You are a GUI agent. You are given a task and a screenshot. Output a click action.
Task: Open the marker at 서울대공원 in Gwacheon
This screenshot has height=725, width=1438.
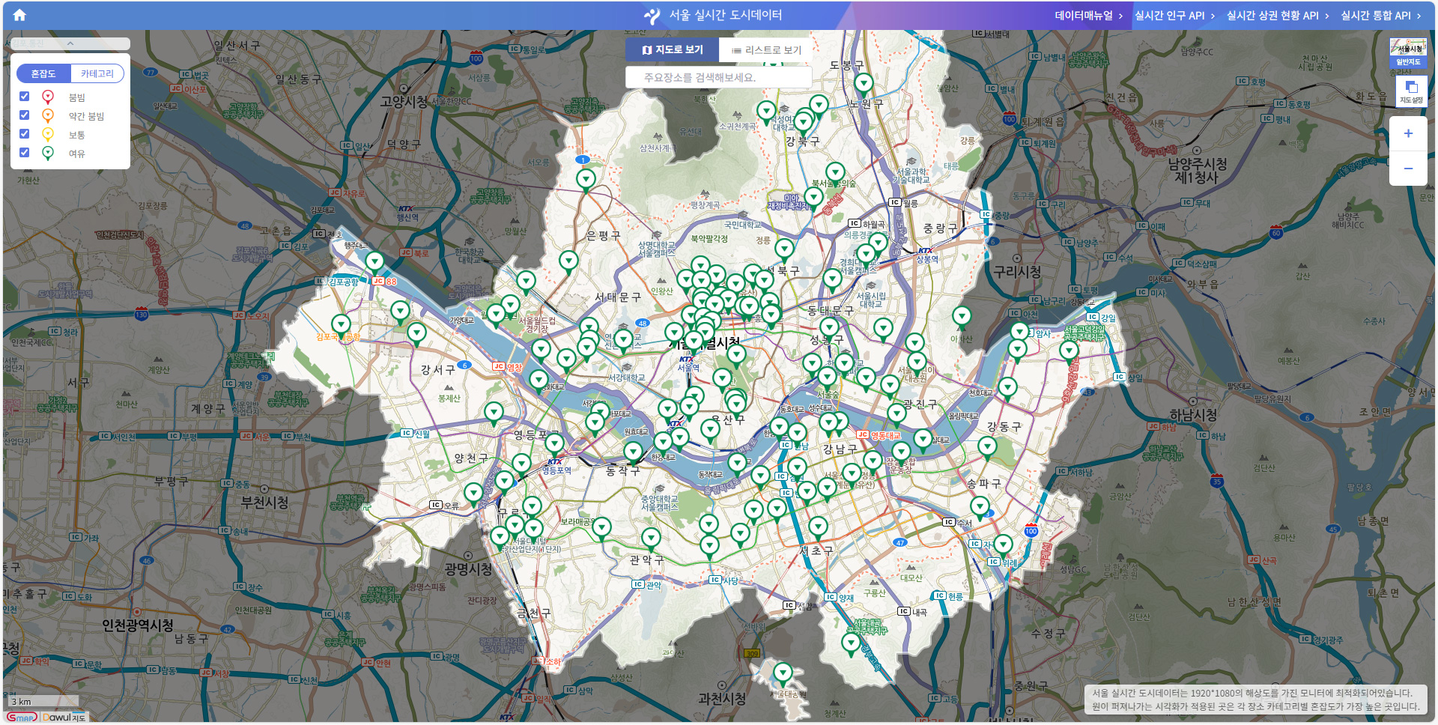(x=783, y=674)
